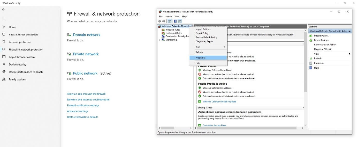Open the Action menu

tap(169, 17)
